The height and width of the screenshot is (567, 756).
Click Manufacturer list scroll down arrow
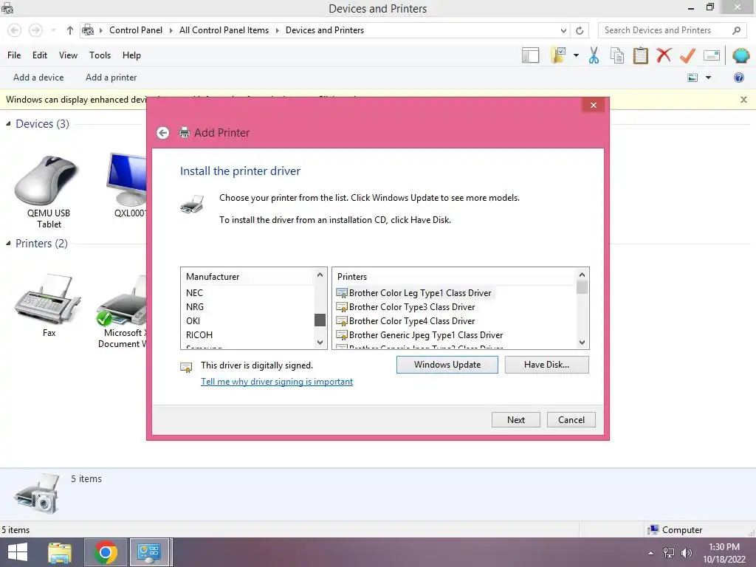click(x=320, y=343)
